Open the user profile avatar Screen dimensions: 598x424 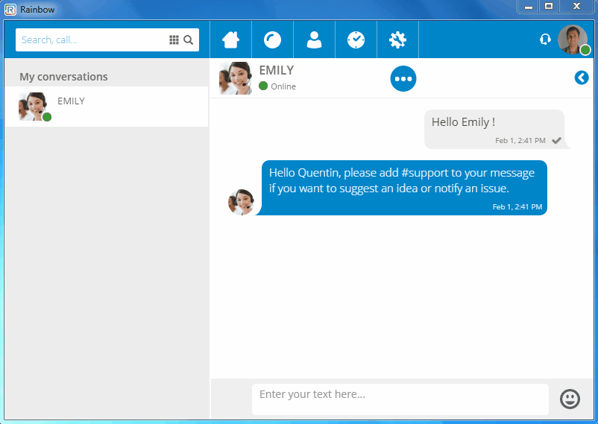coord(573,39)
